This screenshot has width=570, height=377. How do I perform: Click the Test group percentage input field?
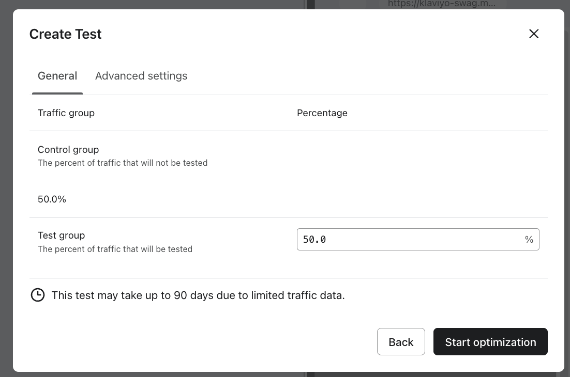point(409,240)
